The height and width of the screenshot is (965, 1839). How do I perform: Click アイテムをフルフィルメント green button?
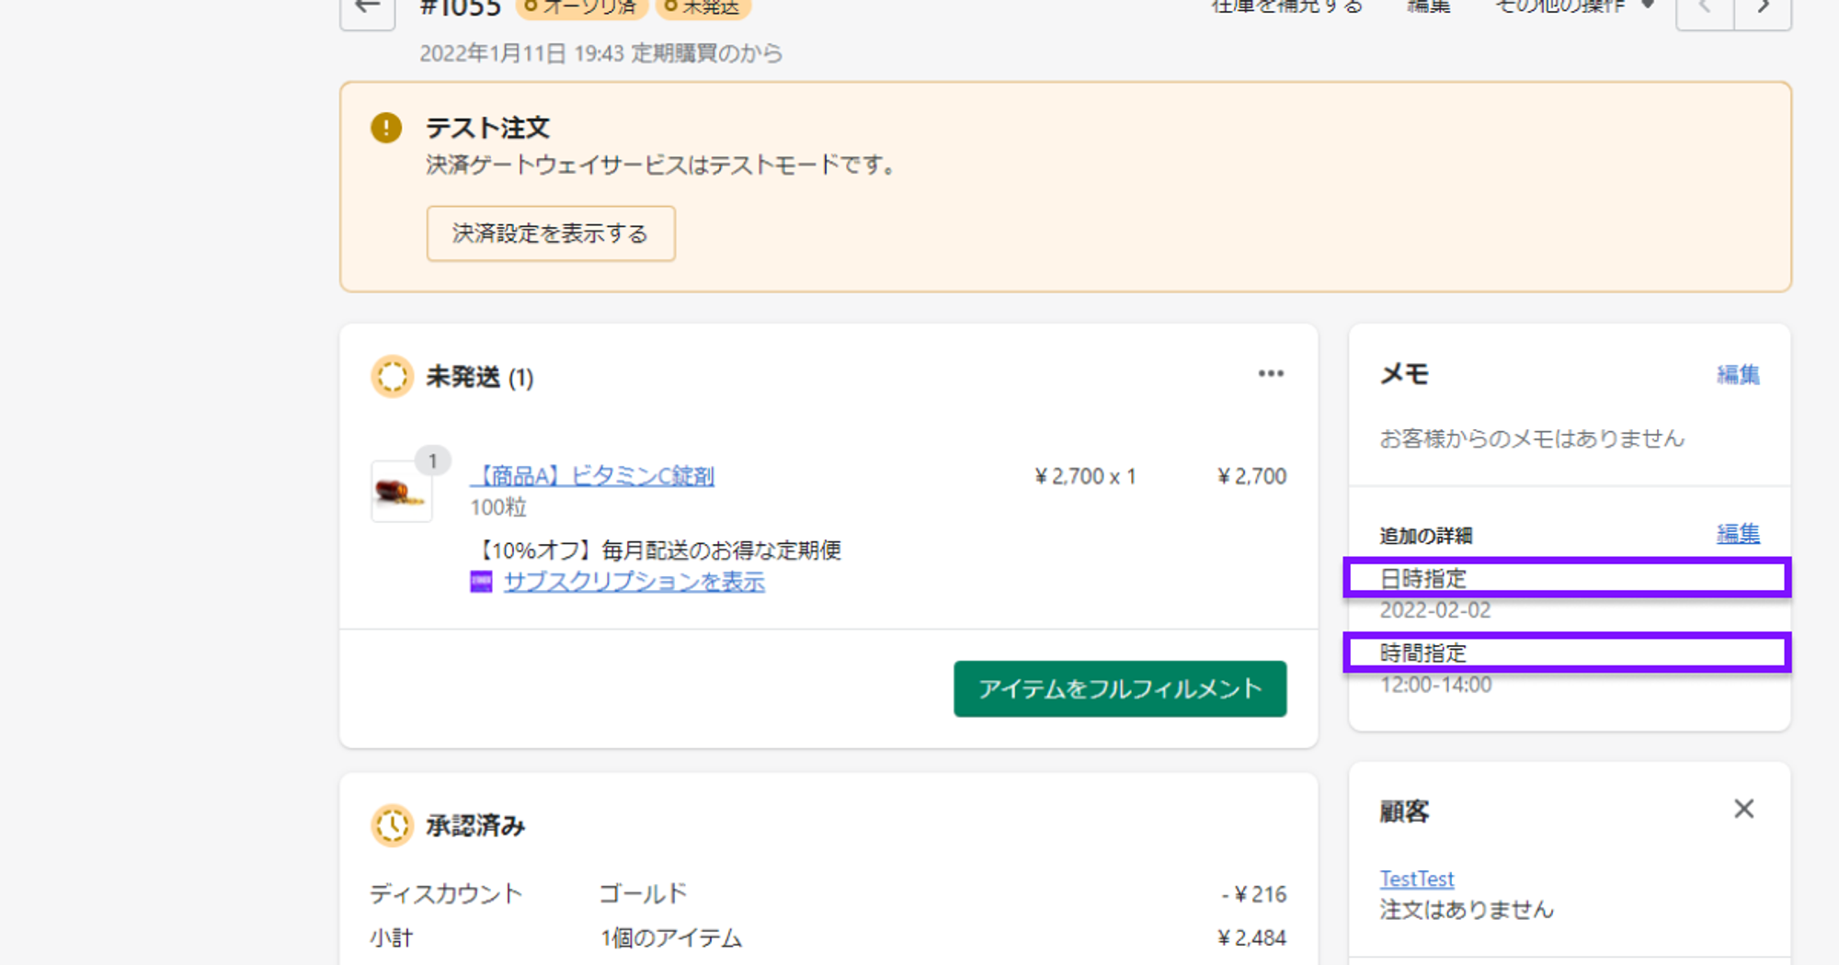[1119, 688]
